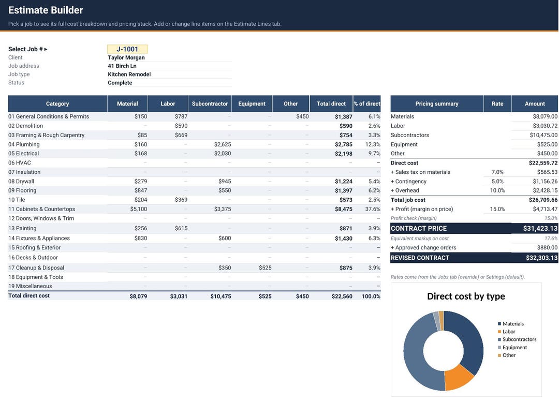This screenshot has height=402, width=559.
Task: Click the Pricing summary header
Action: tap(437, 103)
